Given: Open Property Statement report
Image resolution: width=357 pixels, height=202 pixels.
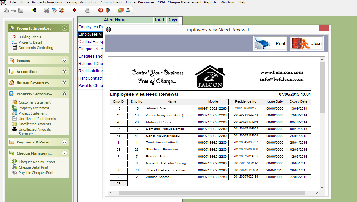Looking at the screenshot, I should [x=34, y=108].
